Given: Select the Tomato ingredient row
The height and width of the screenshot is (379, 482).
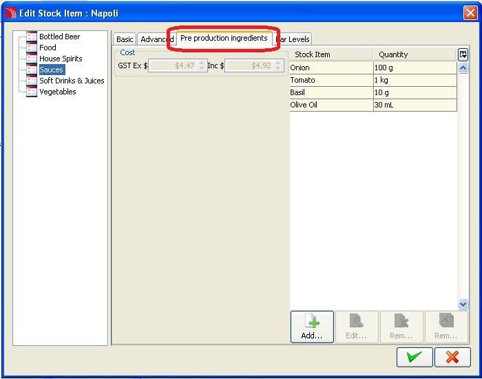Looking at the screenshot, I should click(x=331, y=80).
